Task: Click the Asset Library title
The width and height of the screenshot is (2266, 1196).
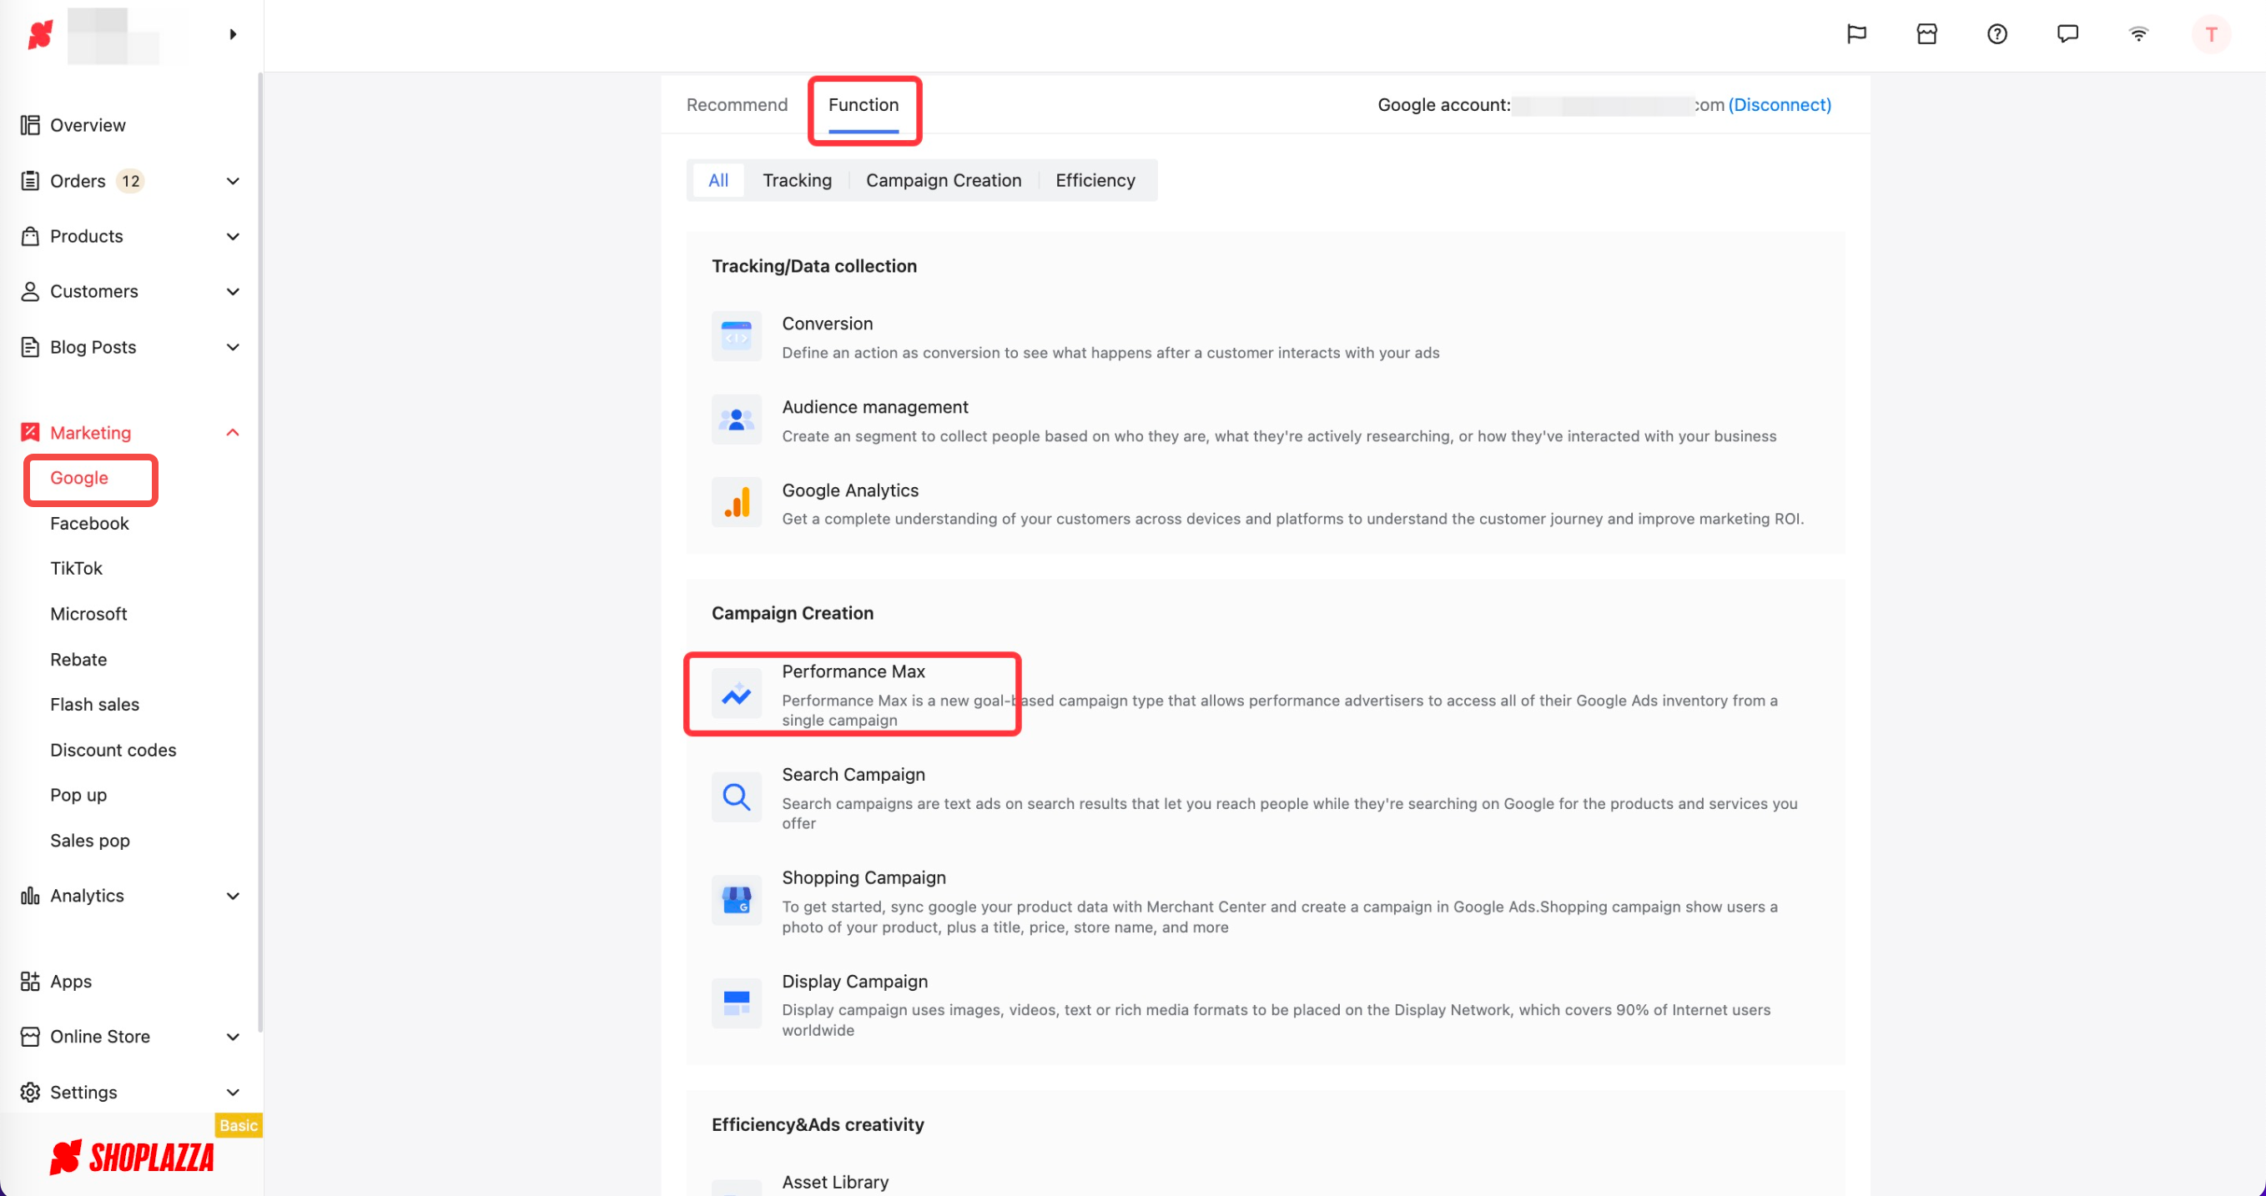Action: pyautogui.click(x=835, y=1182)
